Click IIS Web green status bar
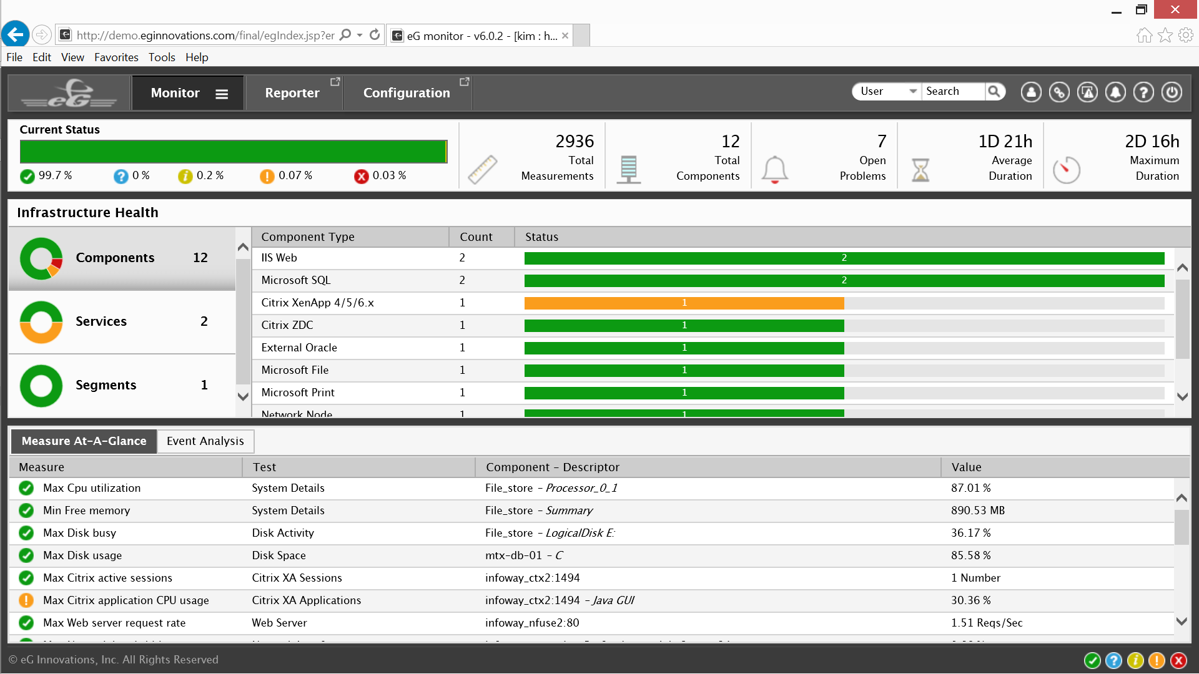The image size is (1199, 674). point(844,258)
